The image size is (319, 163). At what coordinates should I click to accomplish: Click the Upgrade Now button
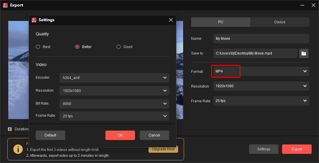(x=163, y=149)
